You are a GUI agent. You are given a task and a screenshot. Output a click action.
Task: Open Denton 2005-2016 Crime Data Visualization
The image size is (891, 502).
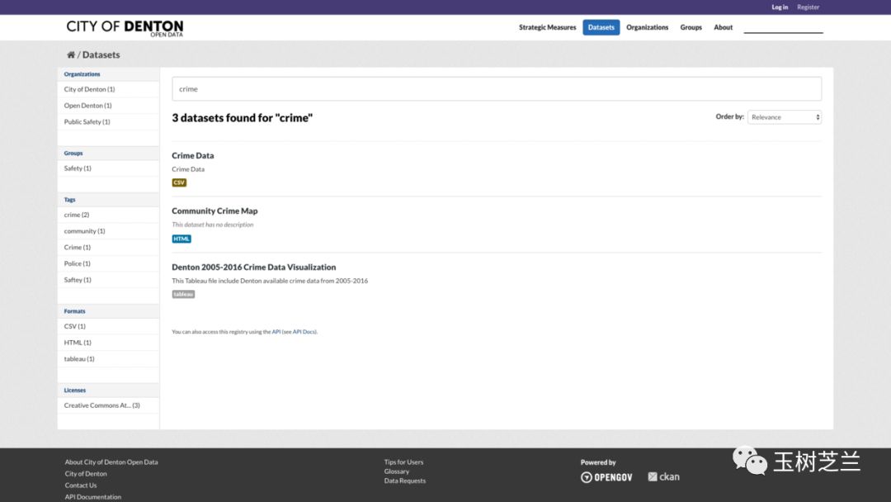coord(253,268)
